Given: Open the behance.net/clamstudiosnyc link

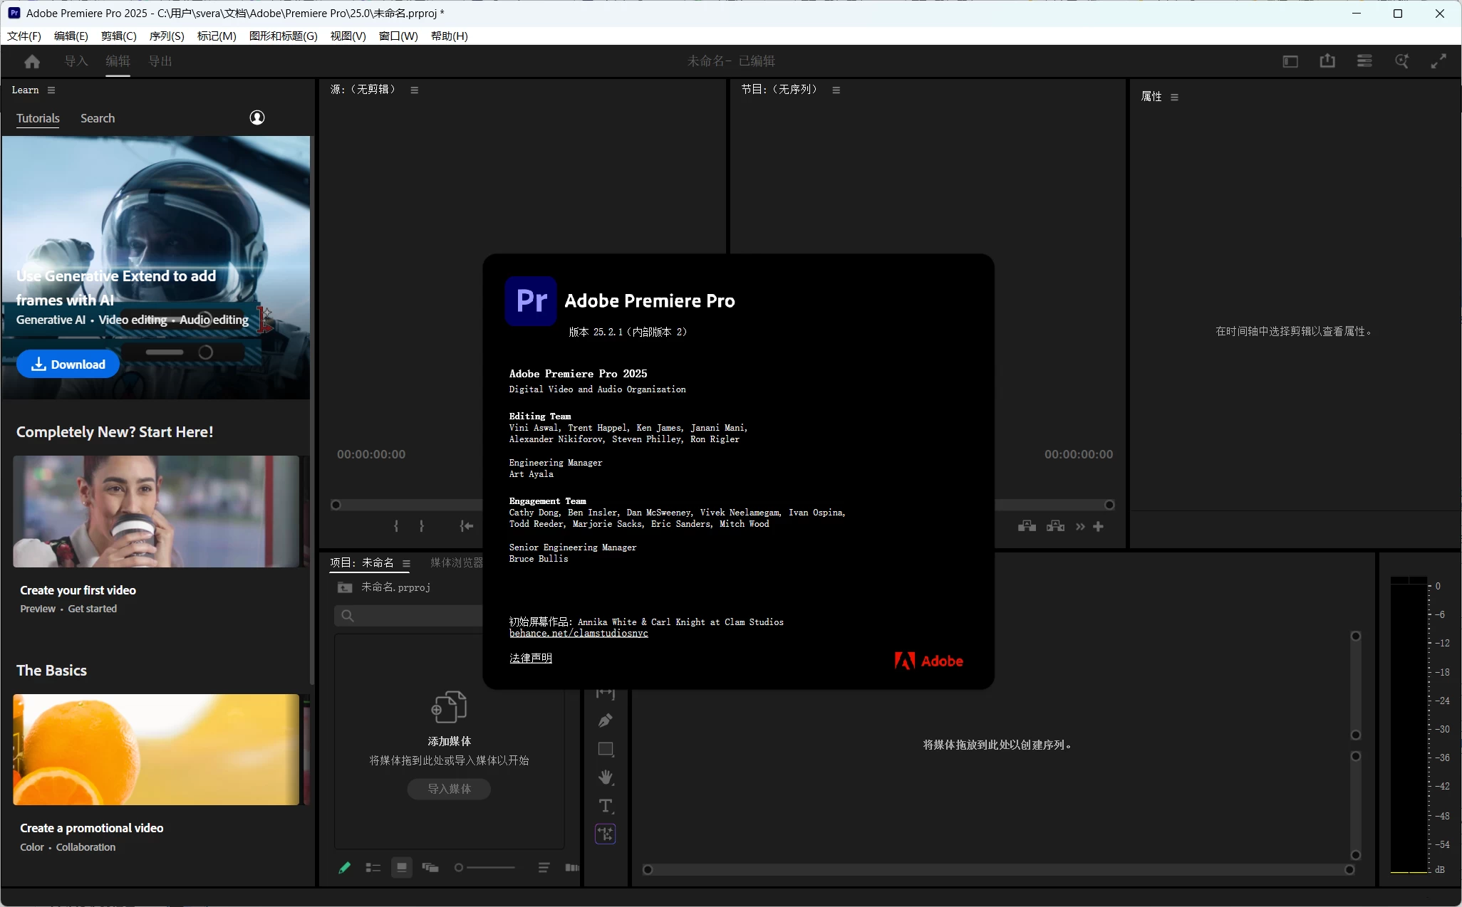Looking at the screenshot, I should pyautogui.click(x=577, y=634).
